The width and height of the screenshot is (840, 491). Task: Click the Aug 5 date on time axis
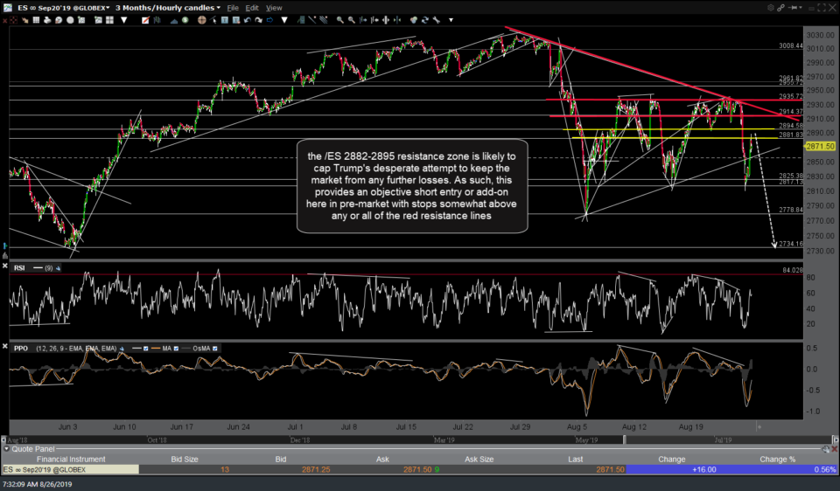(x=577, y=427)
